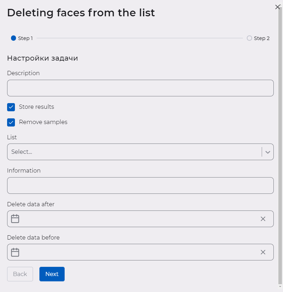Screen dimensions: 283x292
Task: Open the calendar for Delete data after
Action: click(15, 219)
